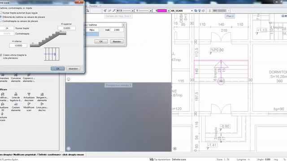
Task: Click the Plan 2 viewport label
Action: 230,16
